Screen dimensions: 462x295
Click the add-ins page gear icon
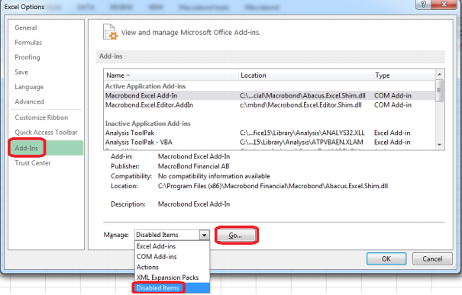pos(110,32)
